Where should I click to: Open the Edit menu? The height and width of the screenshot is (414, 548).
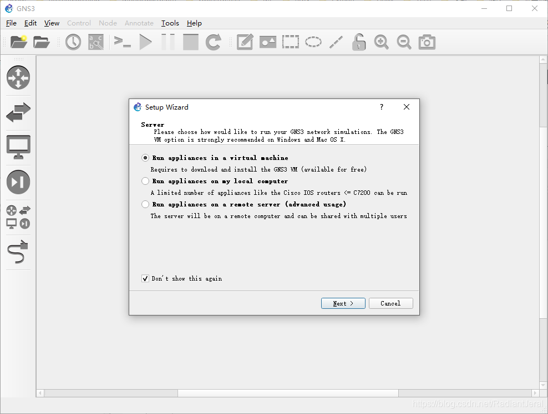pos(31,23)
